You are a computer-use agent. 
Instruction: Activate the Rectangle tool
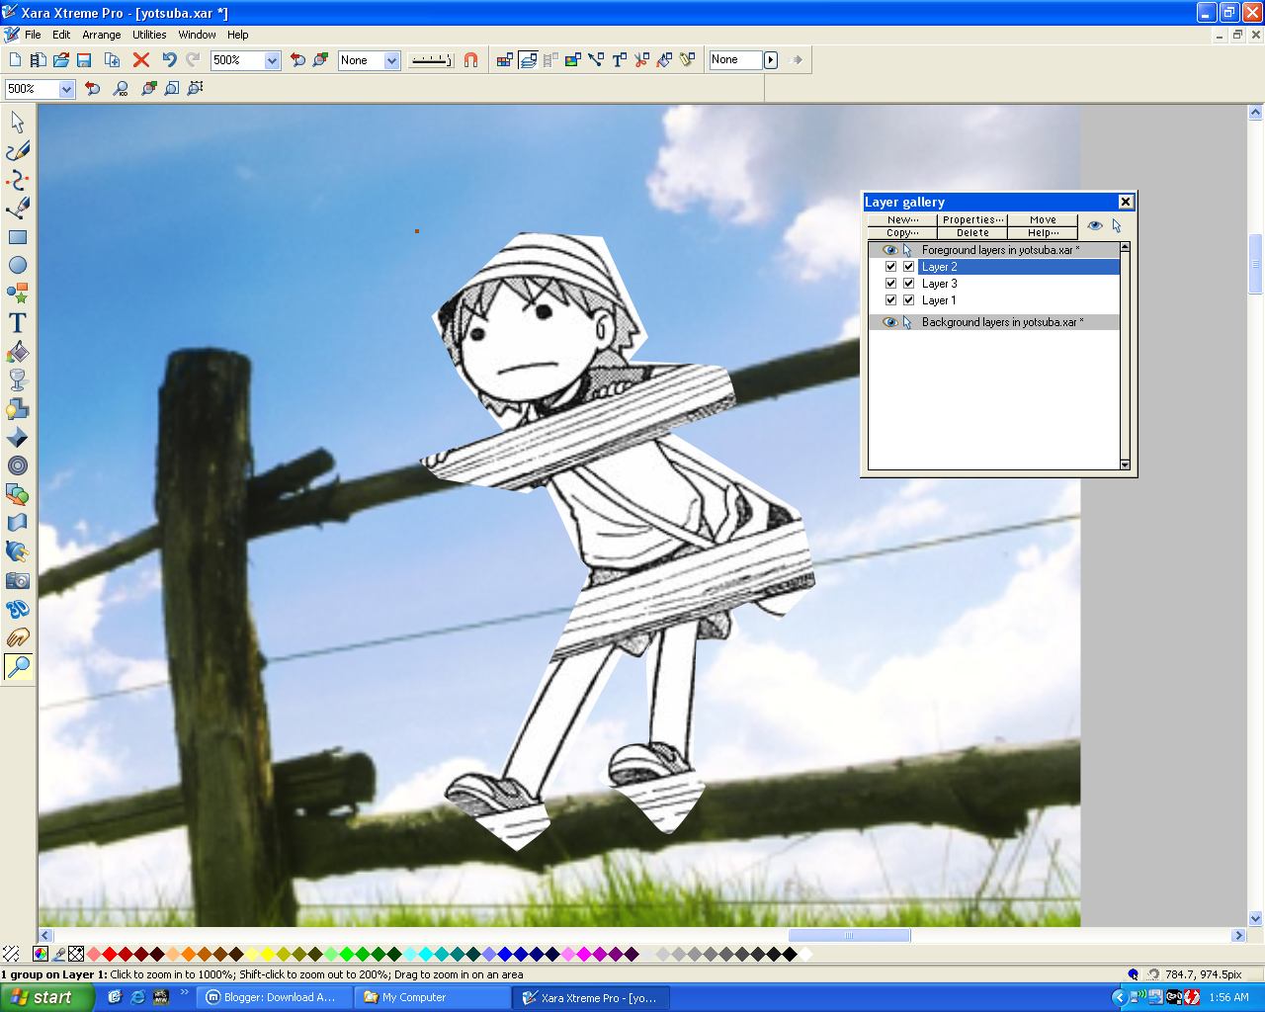(x=17, y=236)
